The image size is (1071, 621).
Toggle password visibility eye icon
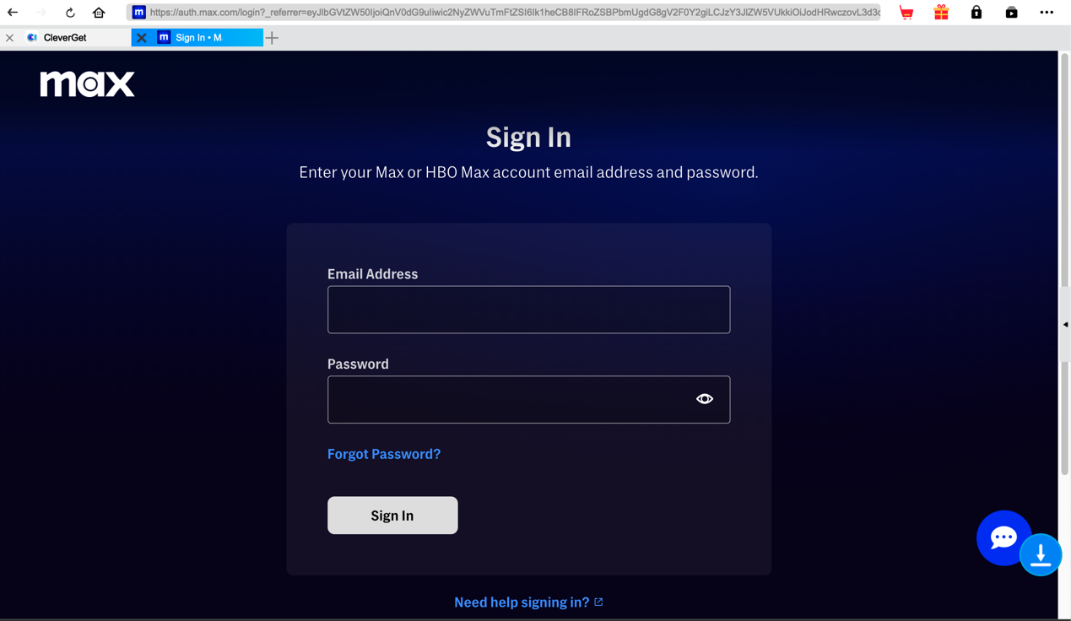[705, 399]
